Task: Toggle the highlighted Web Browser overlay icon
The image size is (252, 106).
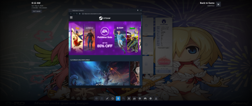Action: 118,99
